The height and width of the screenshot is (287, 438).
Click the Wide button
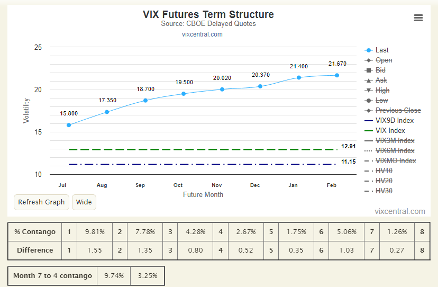(x=84, y=202)
